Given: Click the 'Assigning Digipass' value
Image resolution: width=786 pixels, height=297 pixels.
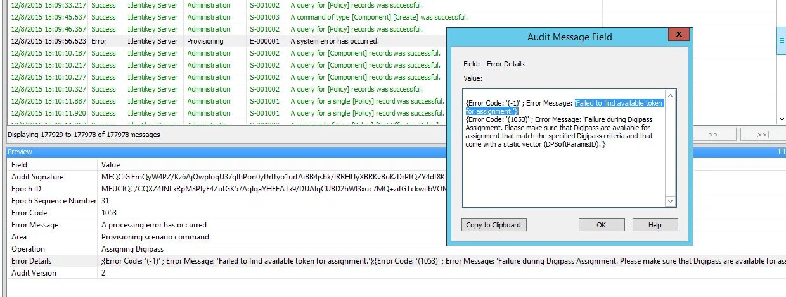Looking at the screenshot, I should (x=132, y=249).
